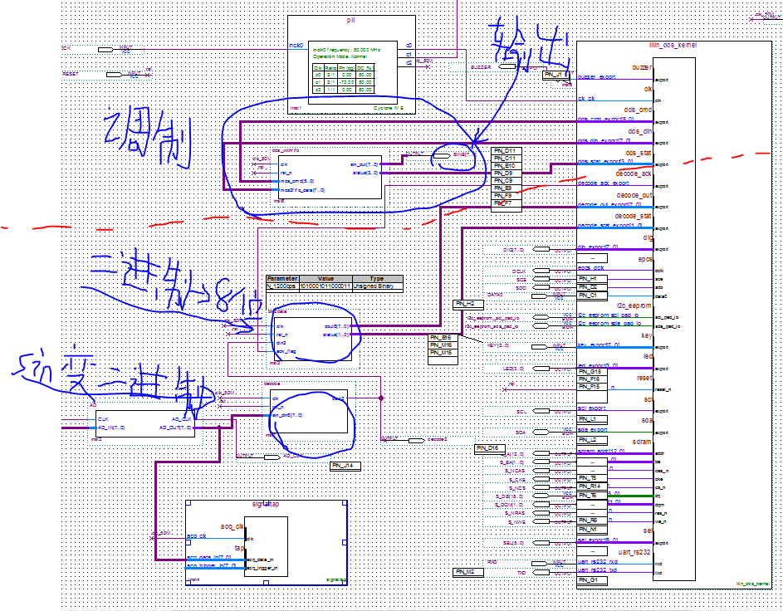
Task: Select the PIN_M16 pin assignment cell
Action: pyautogui.click(x=443, y=345)
